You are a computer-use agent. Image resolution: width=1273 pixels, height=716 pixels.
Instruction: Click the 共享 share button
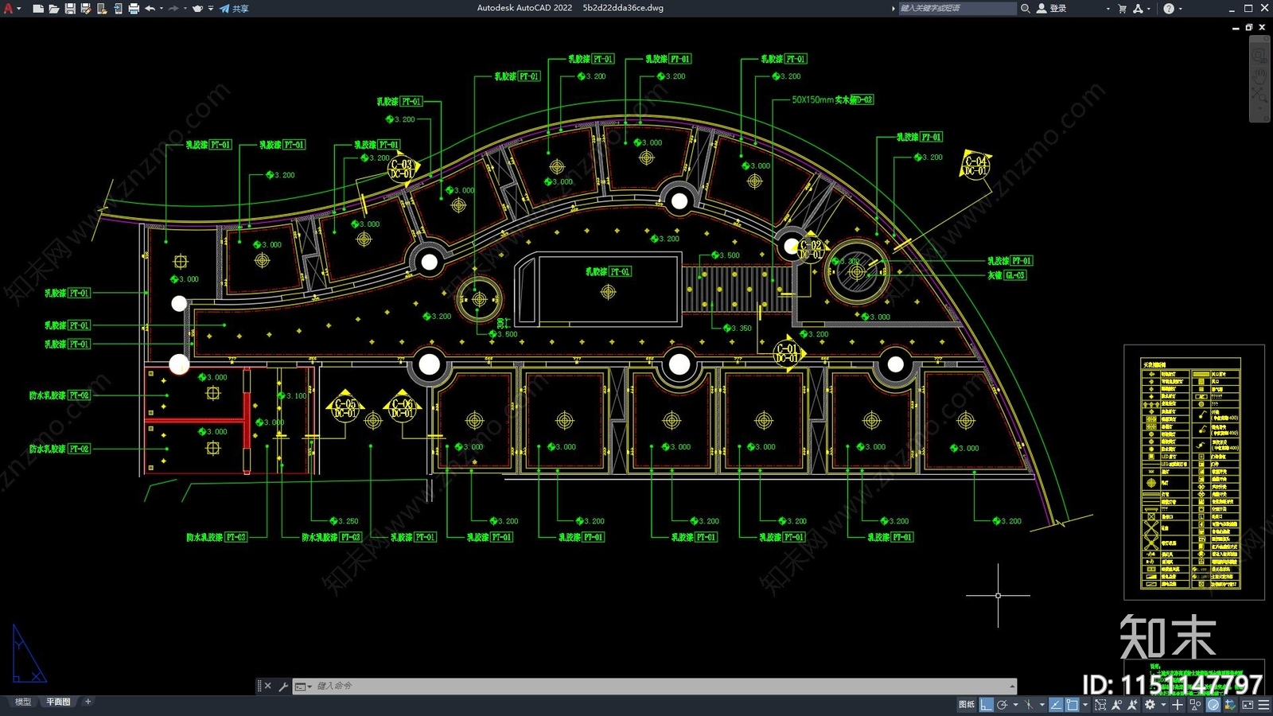point(235,9)
